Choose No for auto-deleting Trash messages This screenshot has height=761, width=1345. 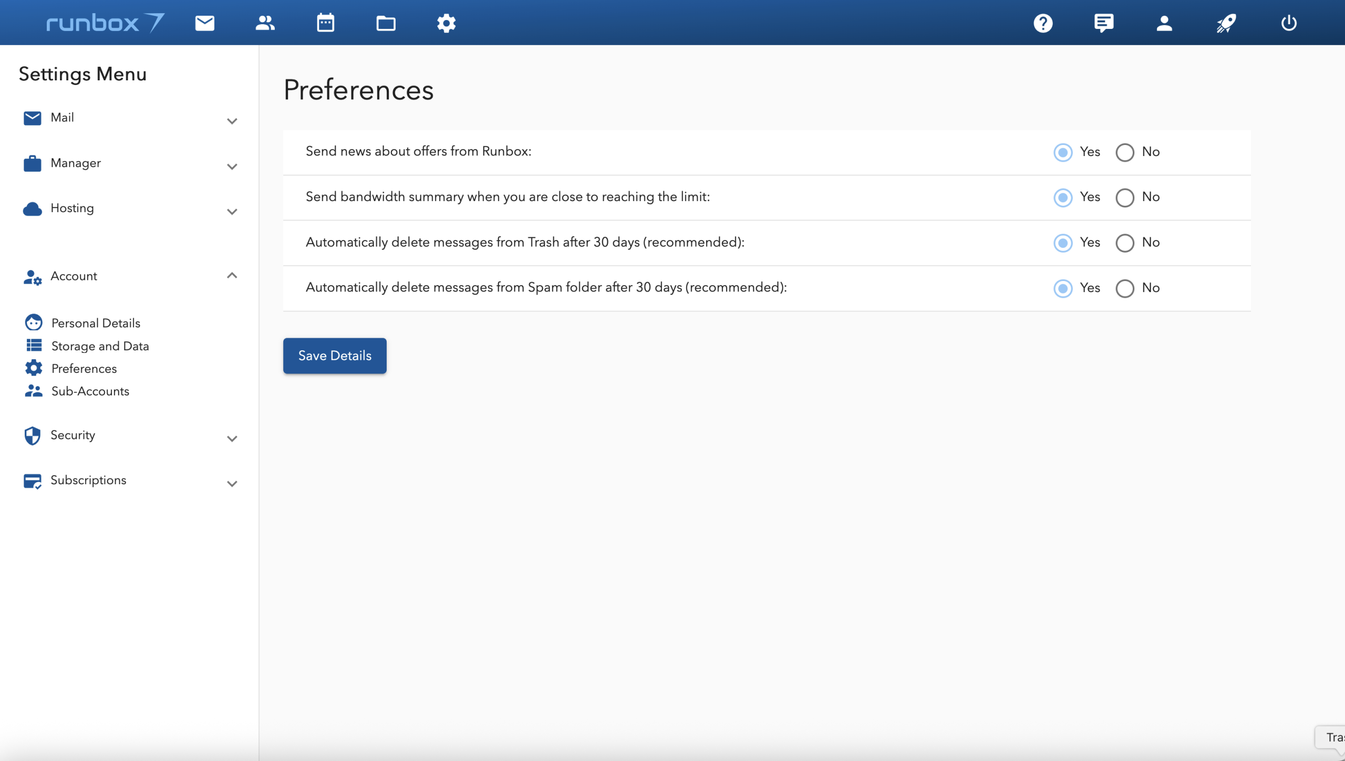pyautogui.click(x=1124, y=243)
